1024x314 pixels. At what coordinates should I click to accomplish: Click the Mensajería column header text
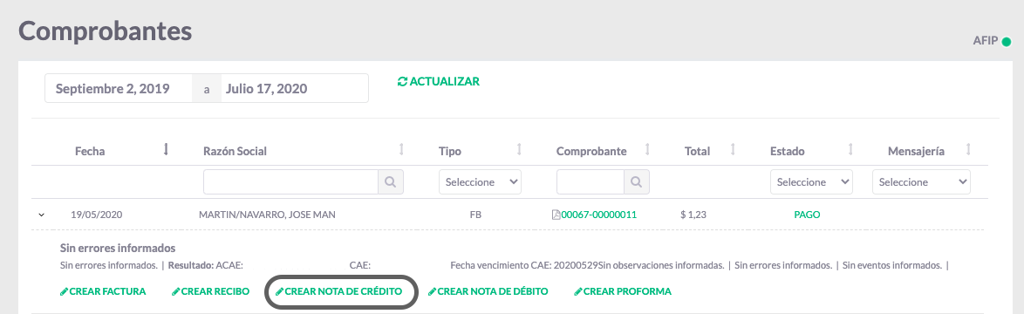tap(916, 151)
